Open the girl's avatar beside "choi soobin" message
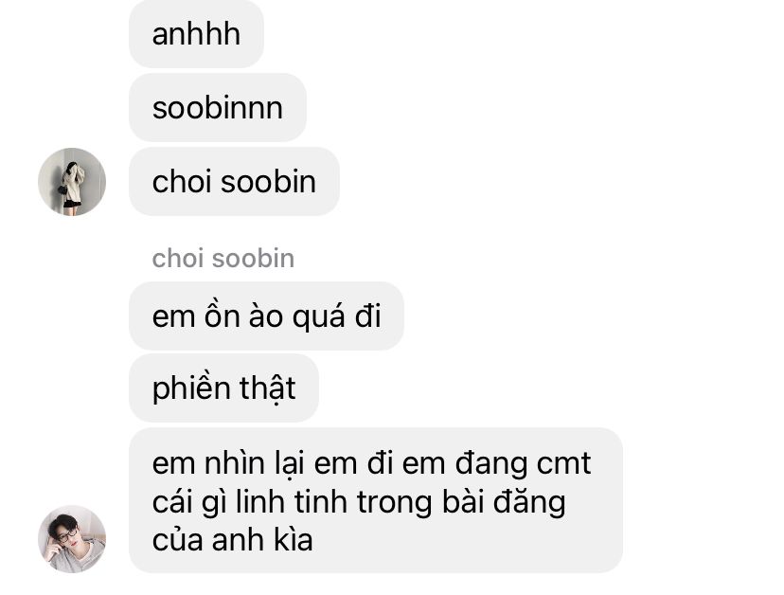Viewport: 784px width, 595px height. pyautogui.click(x=72, y=182)
